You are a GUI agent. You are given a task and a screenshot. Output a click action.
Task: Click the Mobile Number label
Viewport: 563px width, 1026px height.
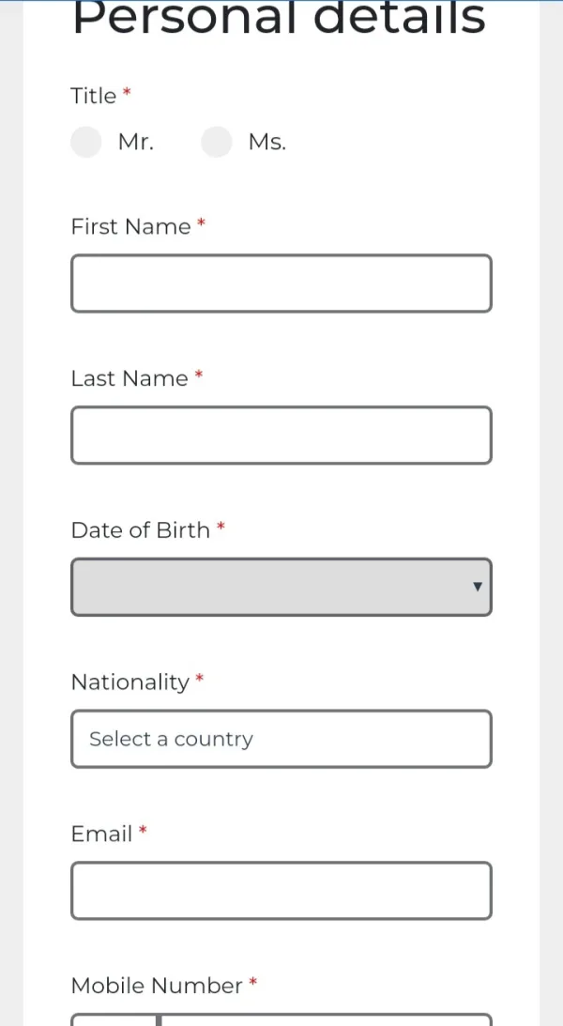click(157, 986)
